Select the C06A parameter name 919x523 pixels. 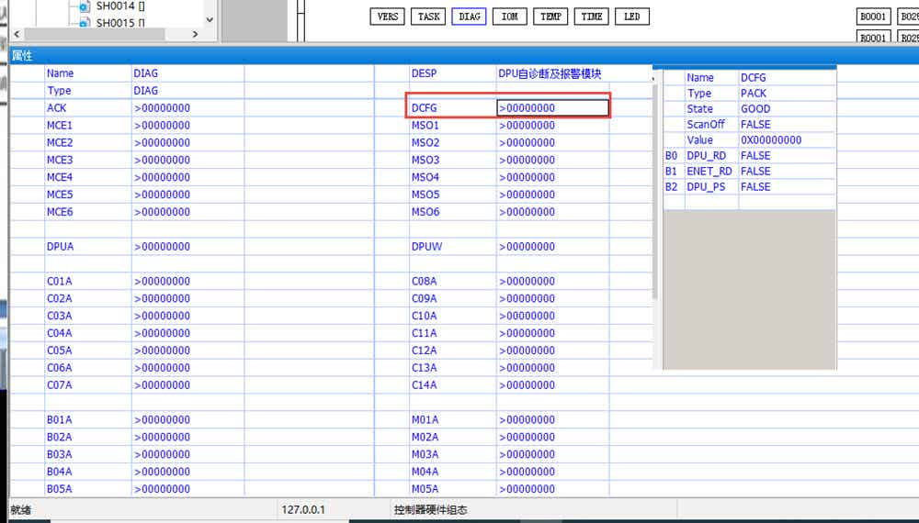tap(59, 367)
